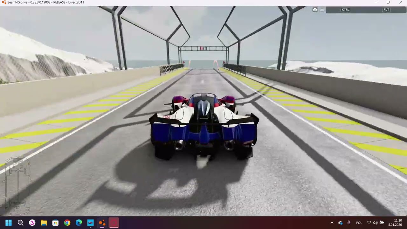Click the microphone tray icon
Screen dimensions: 407x229
349,223
